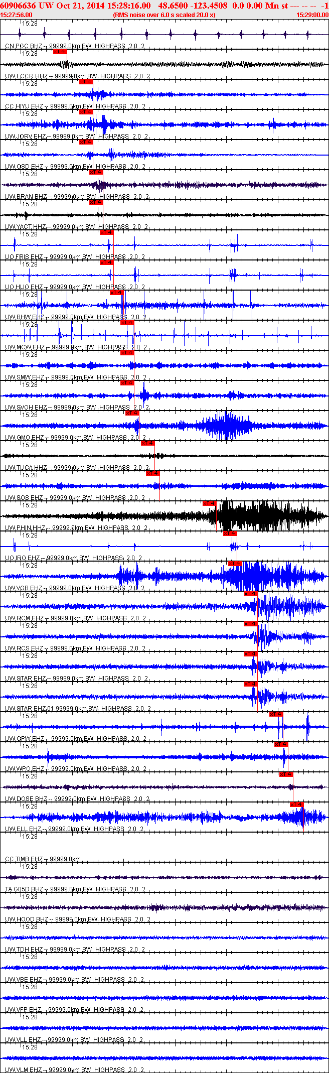Click the red pick marker on ELL trace

pyautogui.click(x=296, y=804)
